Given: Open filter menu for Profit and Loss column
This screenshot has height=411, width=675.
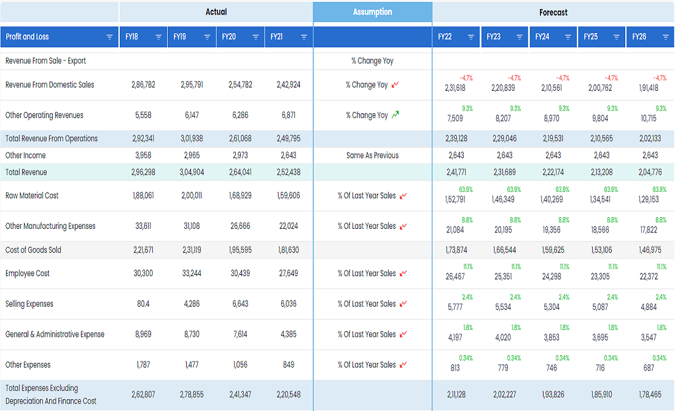Looking at the screenshot, I should (109, 37).
